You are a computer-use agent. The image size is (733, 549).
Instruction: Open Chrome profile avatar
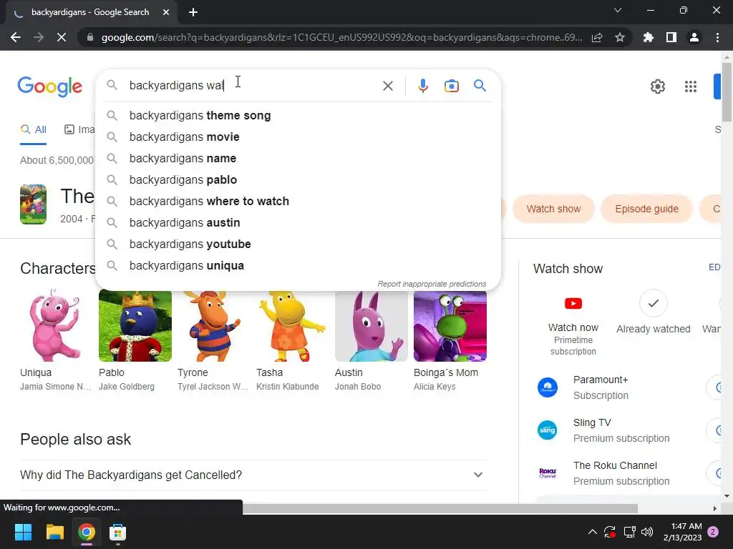point(694,37)
